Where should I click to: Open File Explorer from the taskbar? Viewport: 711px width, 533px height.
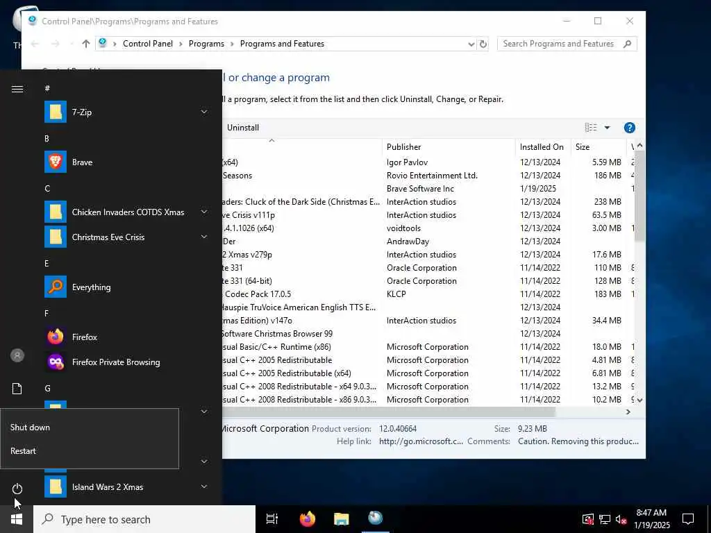click(342, 519)
